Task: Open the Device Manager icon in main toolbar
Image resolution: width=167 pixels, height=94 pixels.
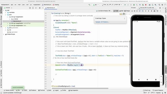Action: point(152,5)
